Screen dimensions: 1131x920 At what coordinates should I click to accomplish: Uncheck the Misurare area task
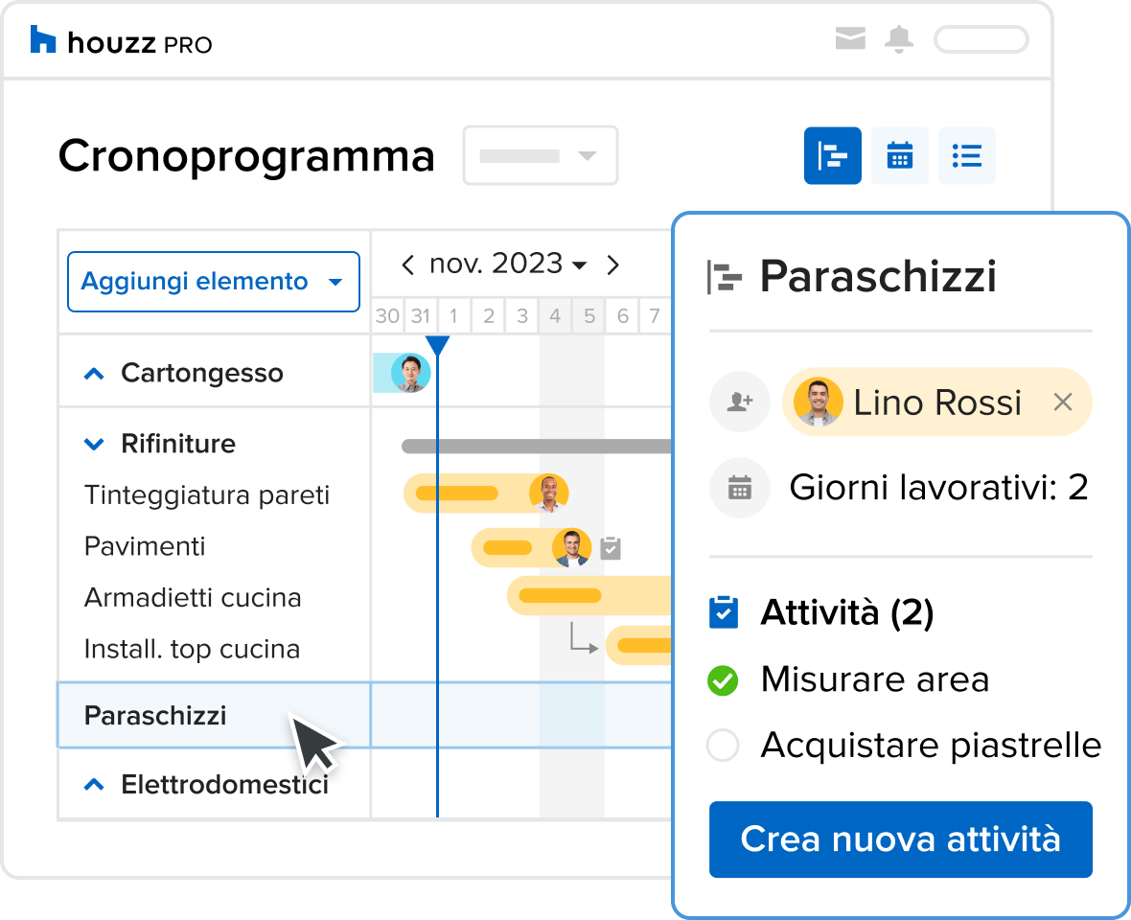point(722,681)
